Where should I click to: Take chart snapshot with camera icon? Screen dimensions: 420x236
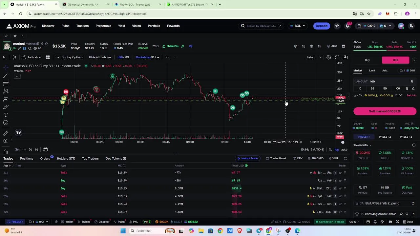coord(345,57)
